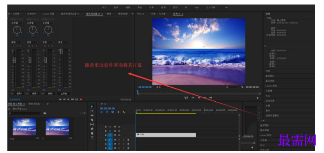Viewport: 324px width, 153px height.
Task: Solo 音频 2 in mixer with S
Action: [33, 46]
